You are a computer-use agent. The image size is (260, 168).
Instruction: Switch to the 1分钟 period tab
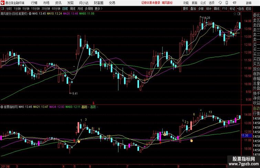click(17, 9)
